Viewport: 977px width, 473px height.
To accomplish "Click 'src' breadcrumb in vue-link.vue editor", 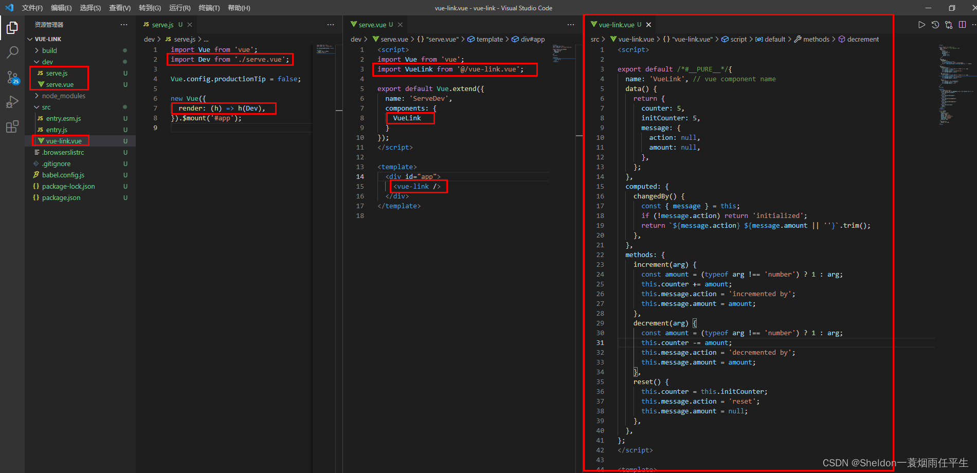I will click(595, 39).
